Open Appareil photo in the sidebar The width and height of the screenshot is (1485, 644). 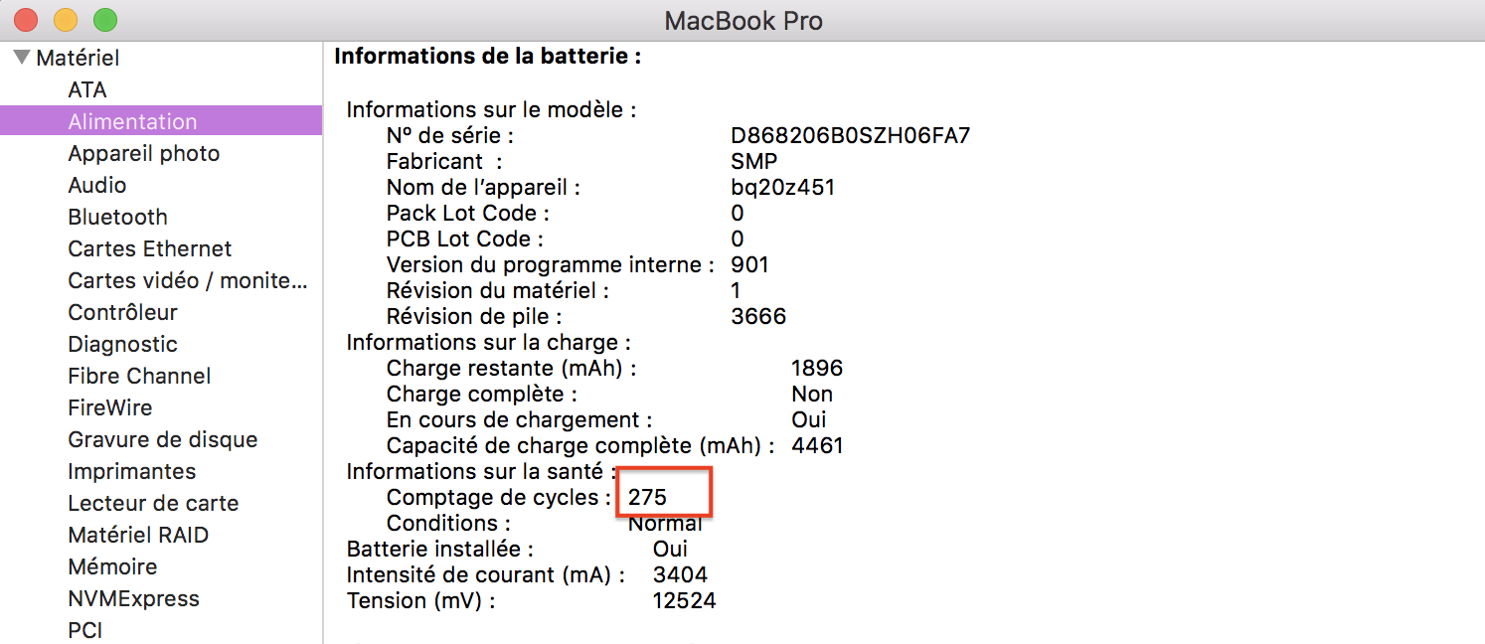point(143,153)
